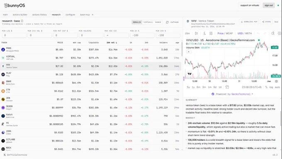Click the buy button

[x=277, y=22]
